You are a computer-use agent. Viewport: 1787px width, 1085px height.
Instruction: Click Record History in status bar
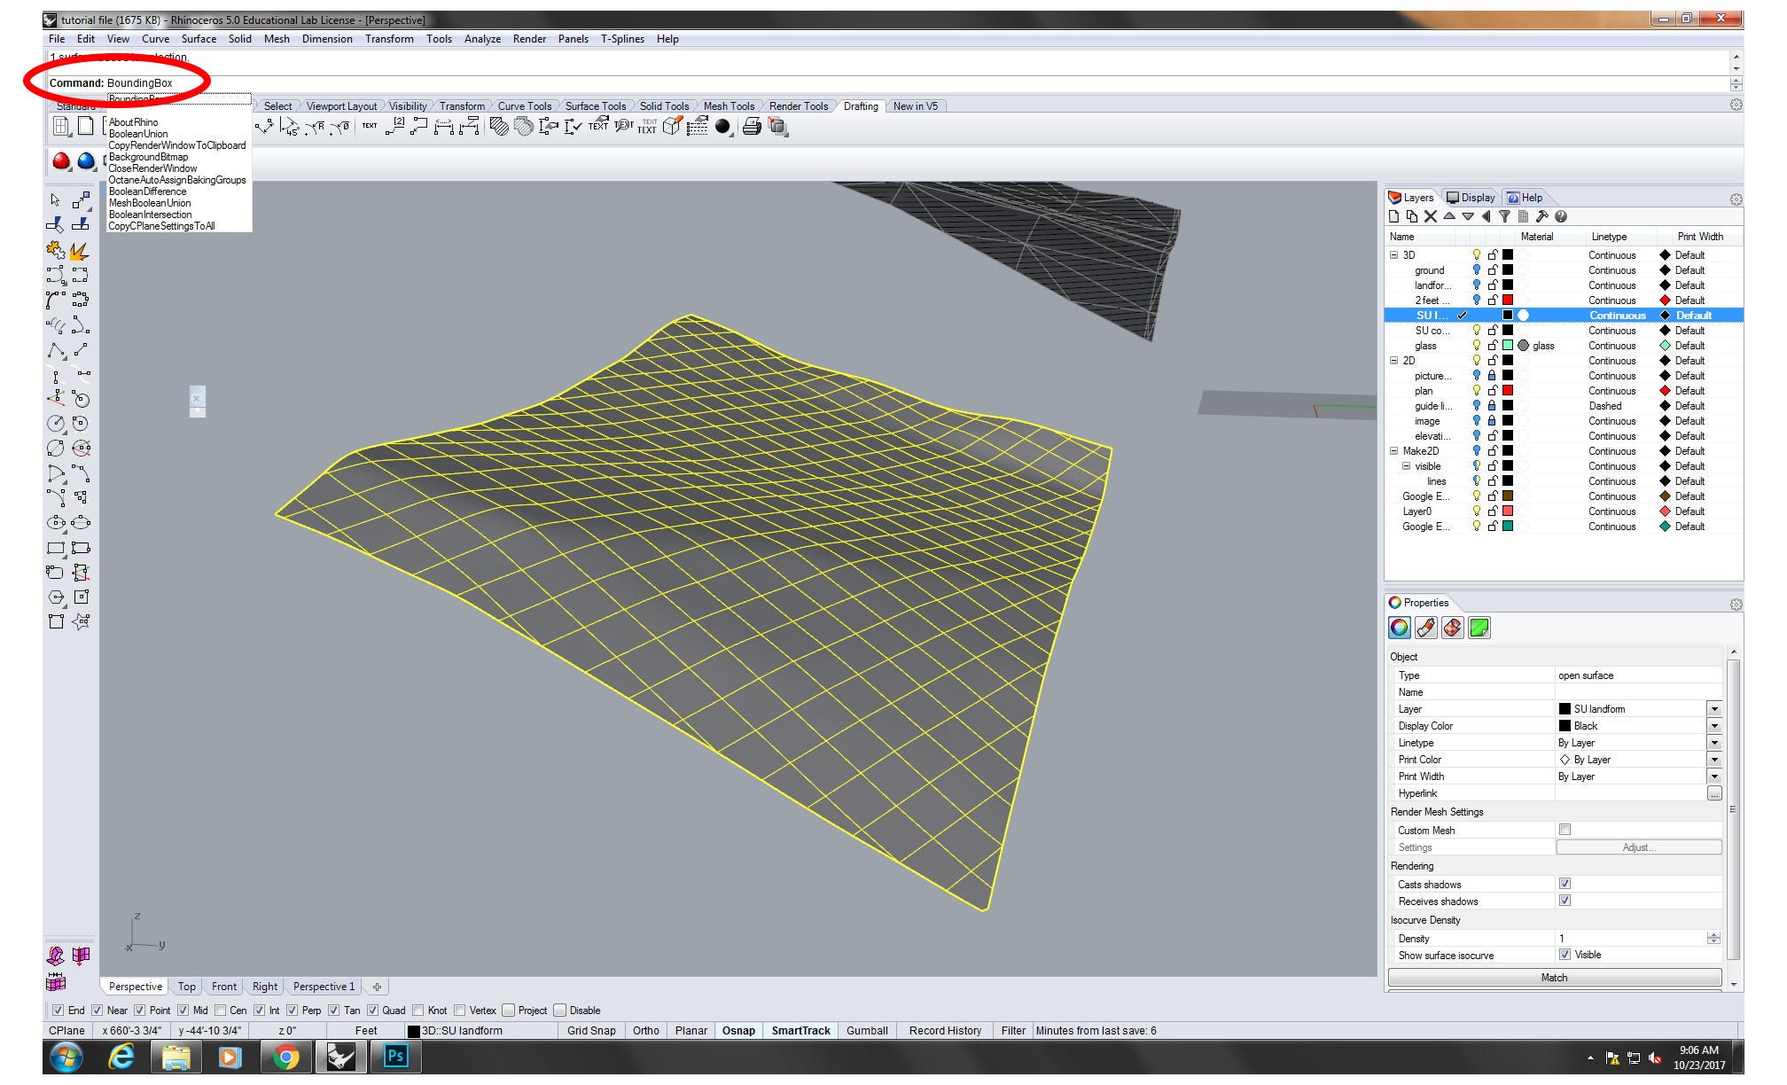click(x=945, y=1031)
